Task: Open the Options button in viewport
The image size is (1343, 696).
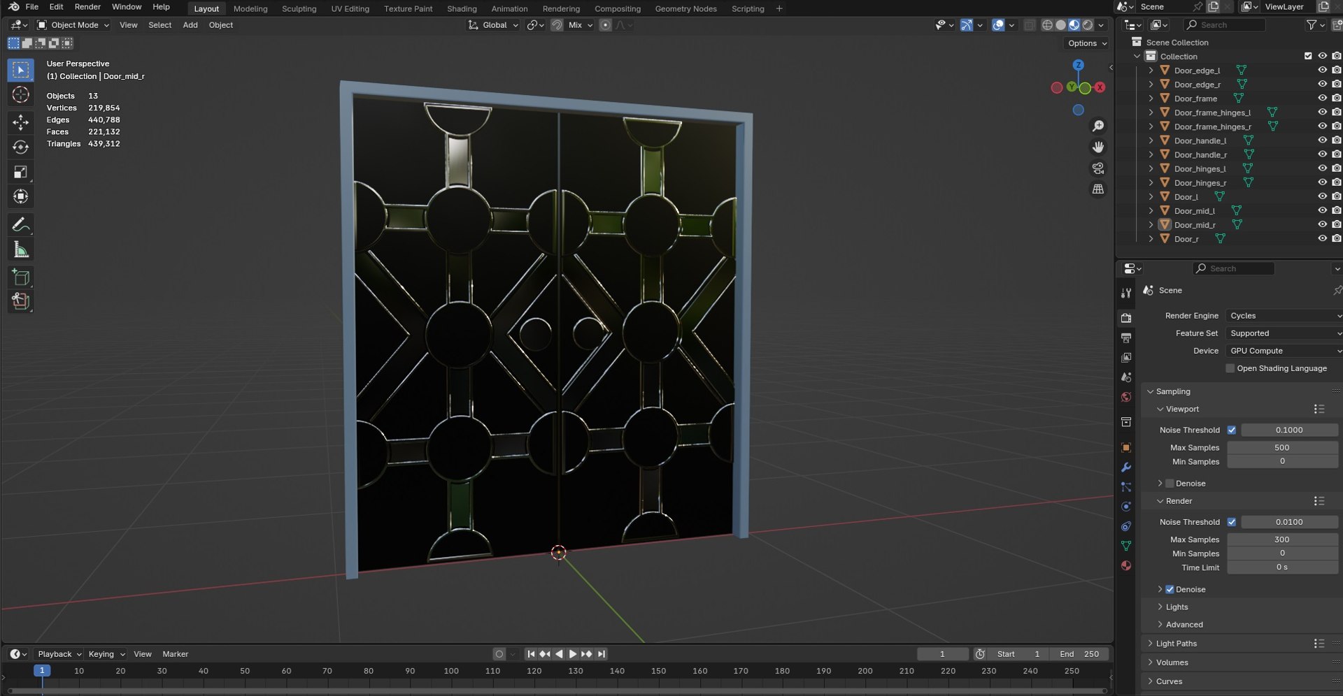Action: point(1087,43)
